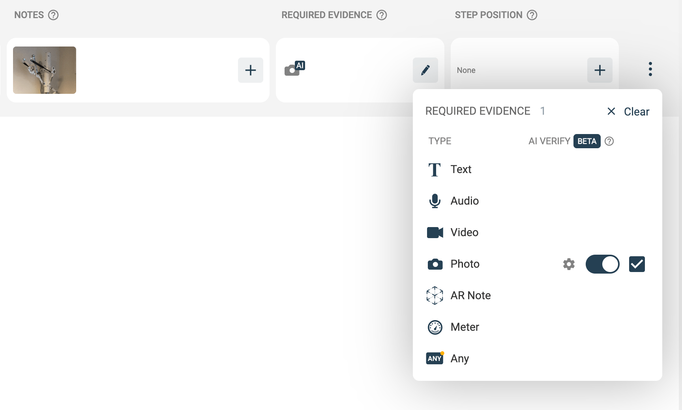682x410 pixels.
Task: Click the Photo camera icon in list
Action: tap(435, 264)
